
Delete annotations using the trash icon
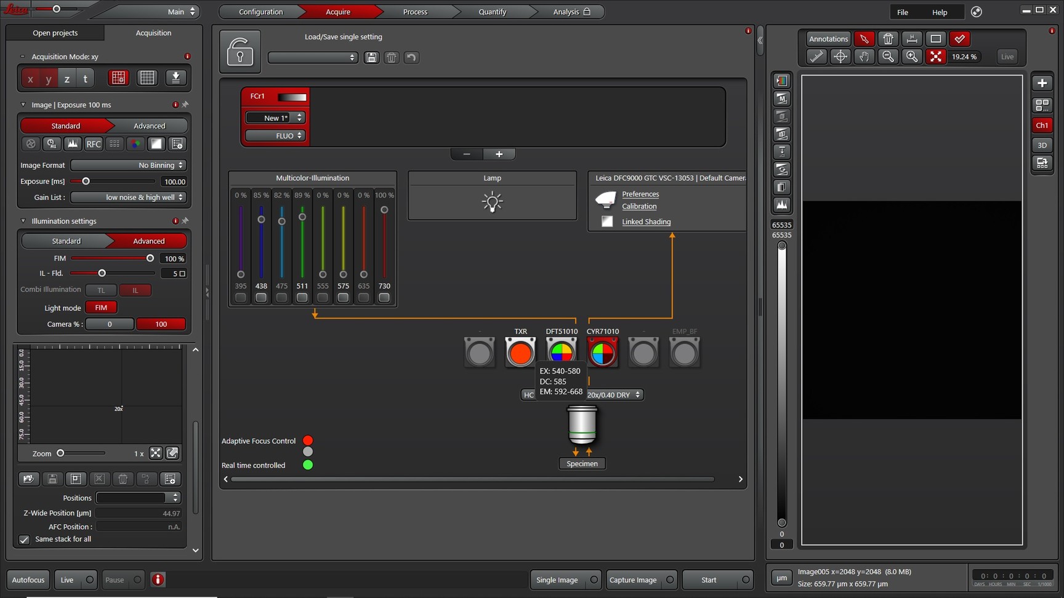(888, 39)
